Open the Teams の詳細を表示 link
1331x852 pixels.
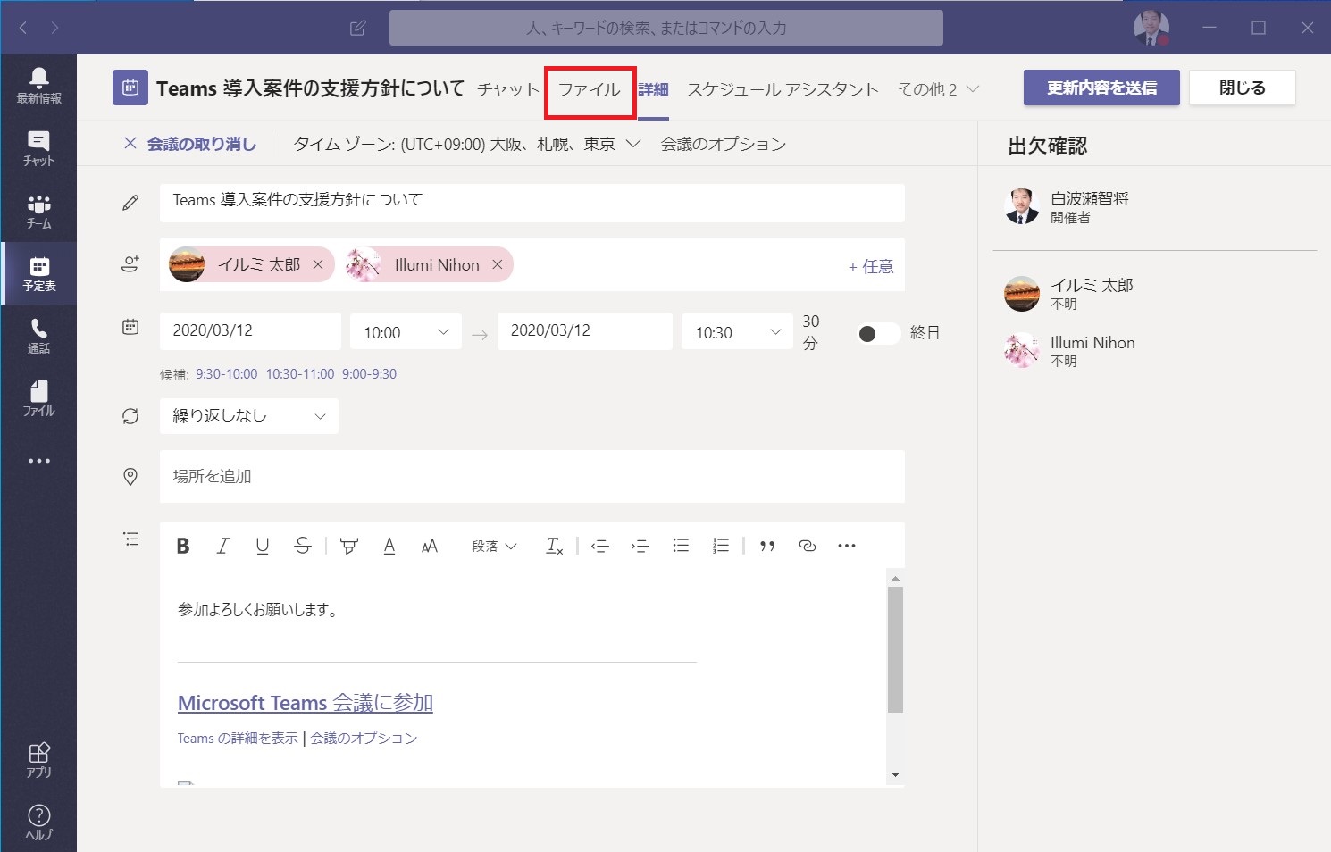pyautogui.click(x=238, y=738)
